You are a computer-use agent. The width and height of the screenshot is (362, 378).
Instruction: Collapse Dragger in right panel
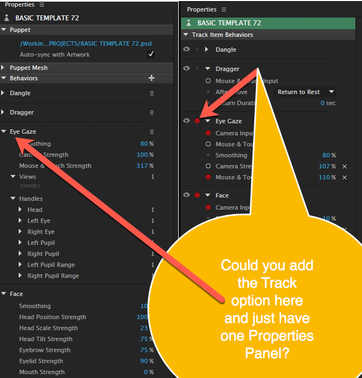pos(208,69)
